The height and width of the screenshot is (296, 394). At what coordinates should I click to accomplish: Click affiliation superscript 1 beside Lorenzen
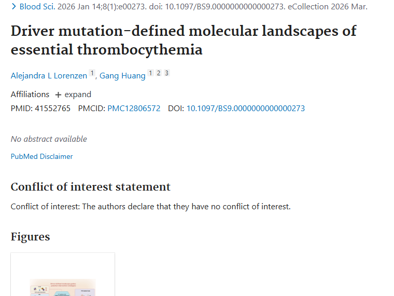[92, 73]
